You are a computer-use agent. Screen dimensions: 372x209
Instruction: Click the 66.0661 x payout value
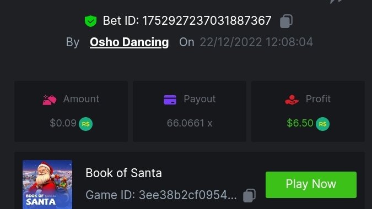tap(190, 123)
